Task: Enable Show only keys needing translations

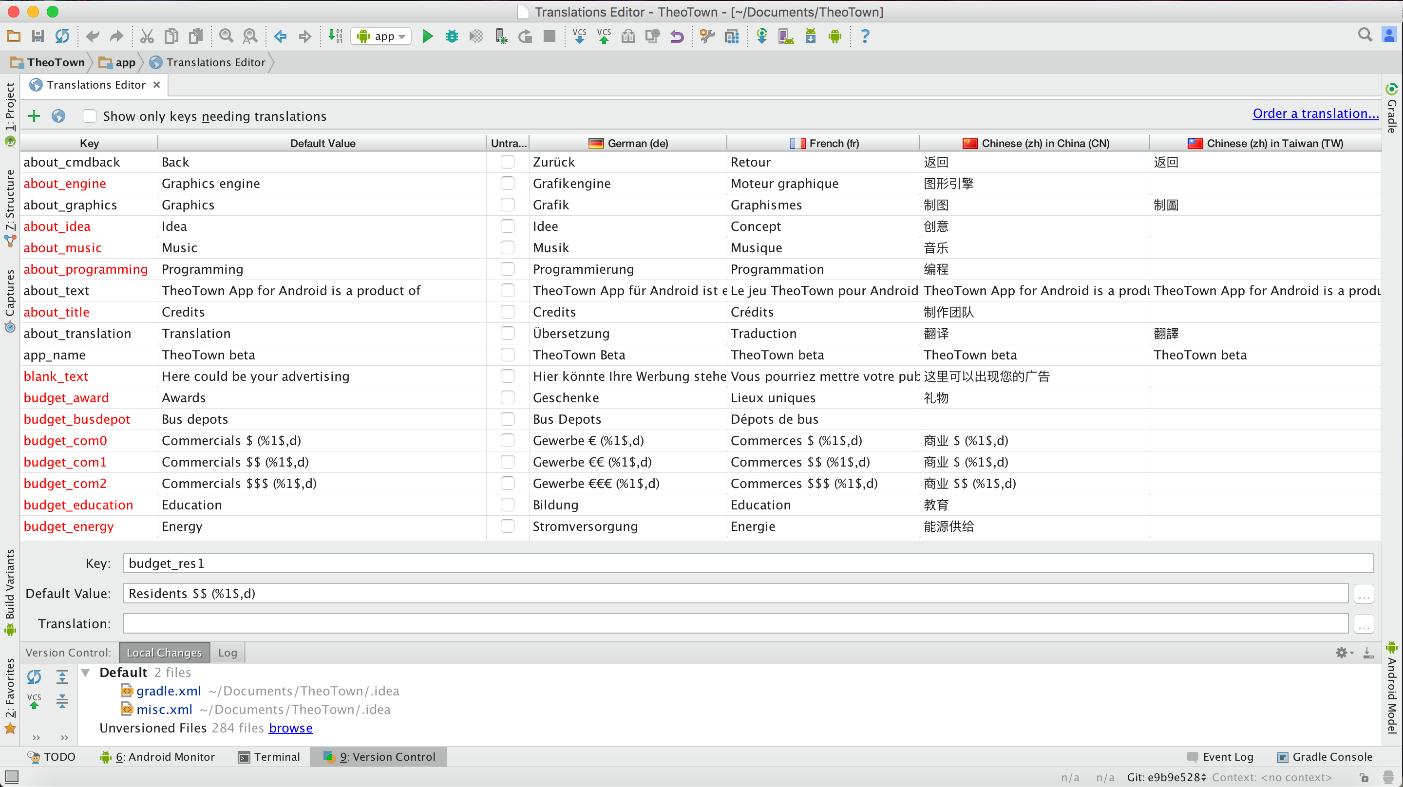Action: (89, 116)
